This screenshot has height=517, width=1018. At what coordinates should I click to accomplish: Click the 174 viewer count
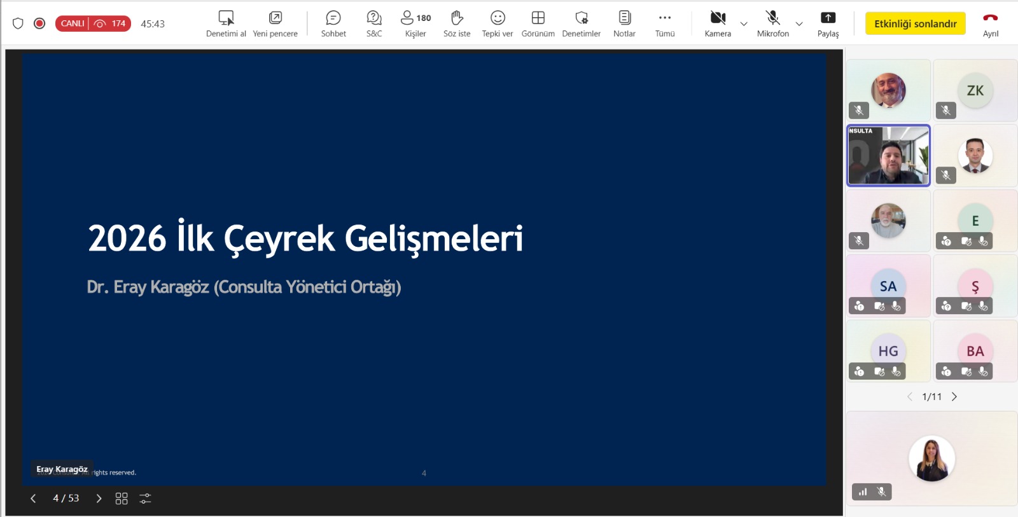click(x=111, y=24)
